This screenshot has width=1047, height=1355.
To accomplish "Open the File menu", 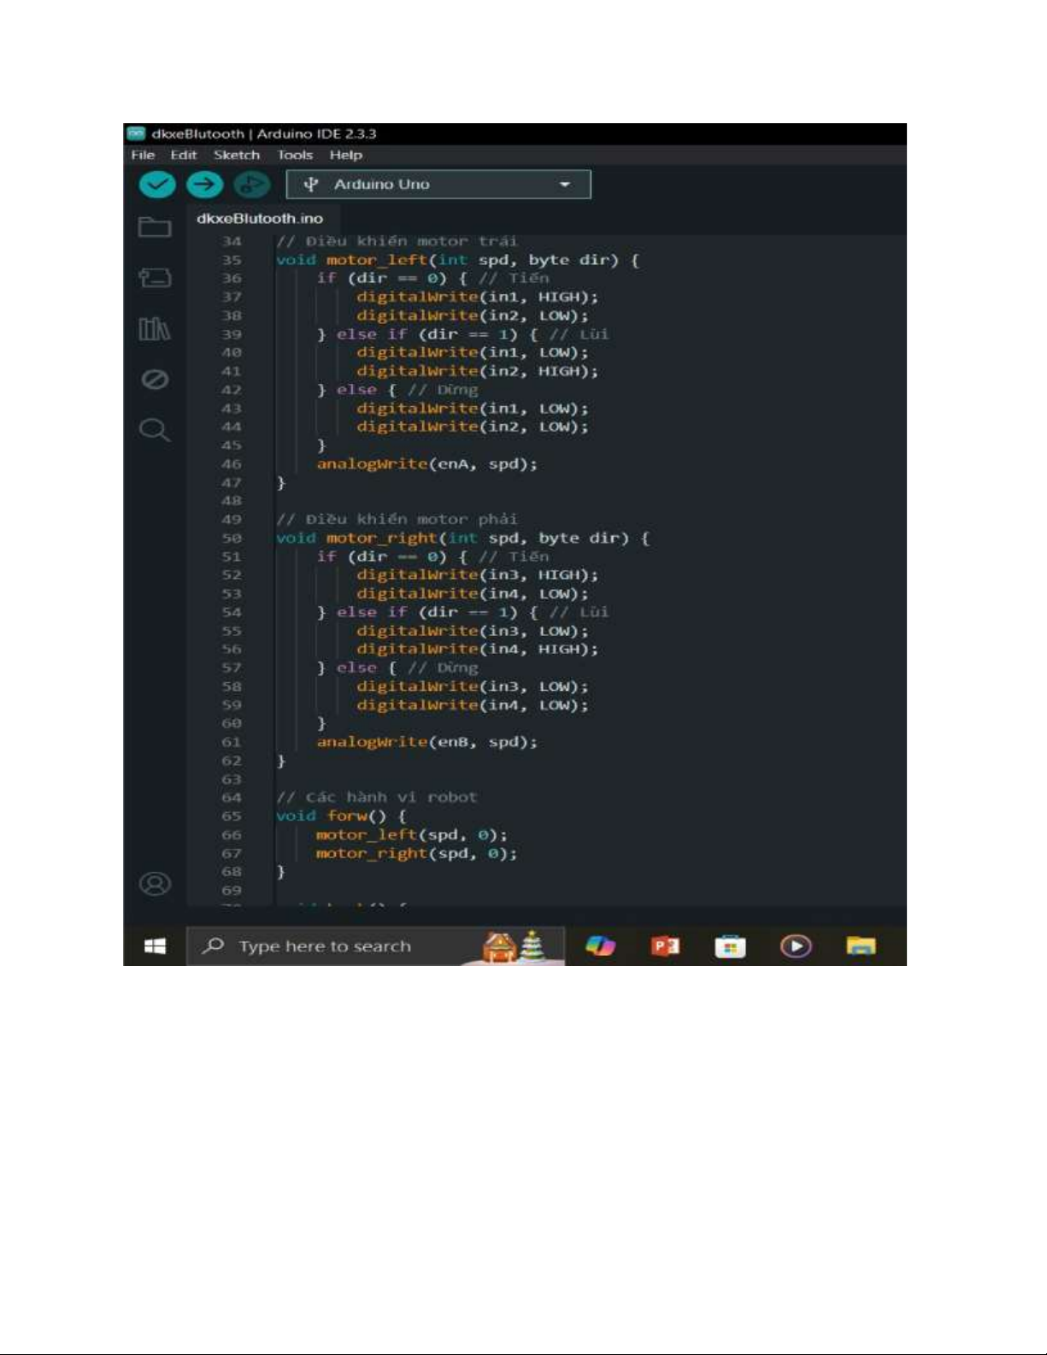I will [x=143, y=156].
